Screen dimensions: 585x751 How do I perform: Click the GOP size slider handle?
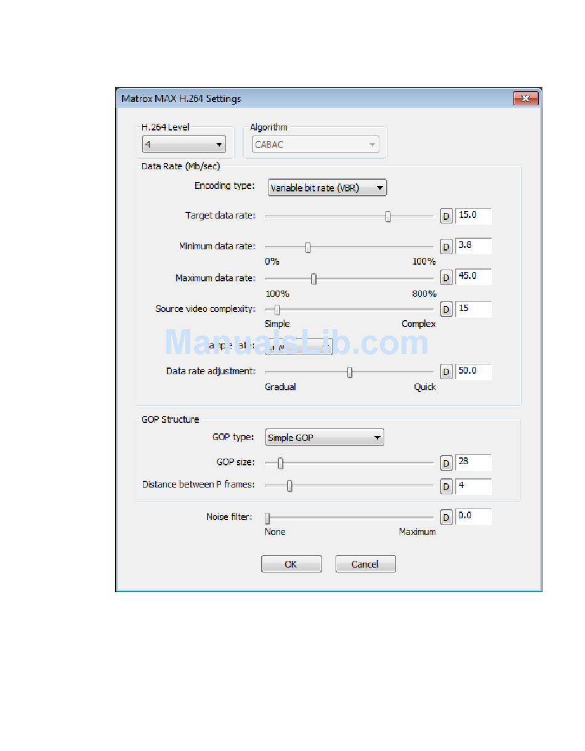click(x=280, y=464)
